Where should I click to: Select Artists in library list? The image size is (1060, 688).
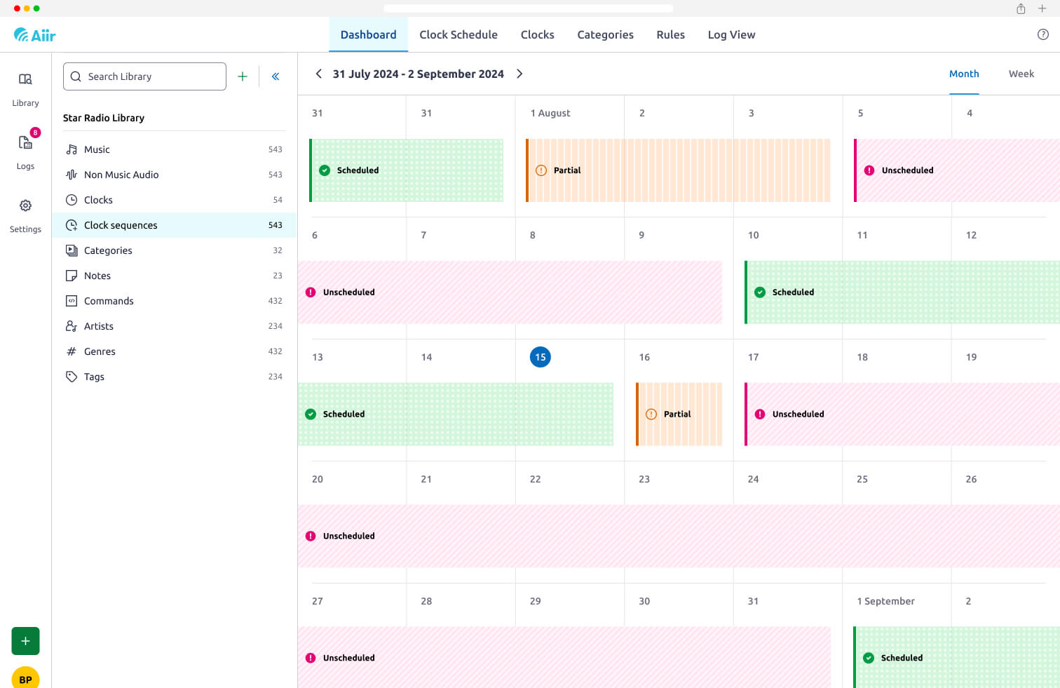pos(174,326)
